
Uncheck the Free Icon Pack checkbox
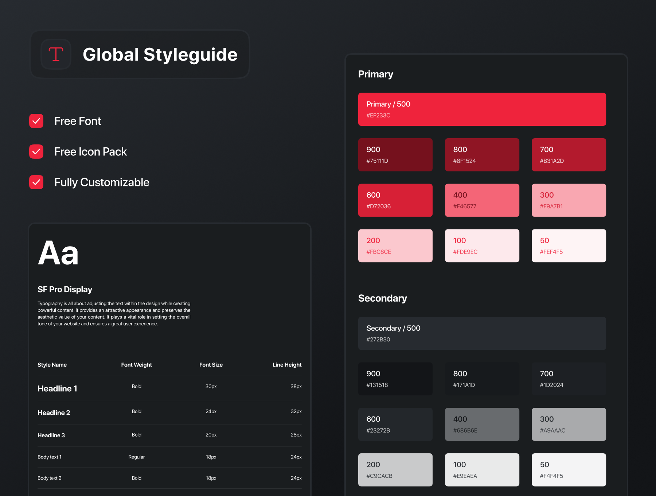(36, 152)
